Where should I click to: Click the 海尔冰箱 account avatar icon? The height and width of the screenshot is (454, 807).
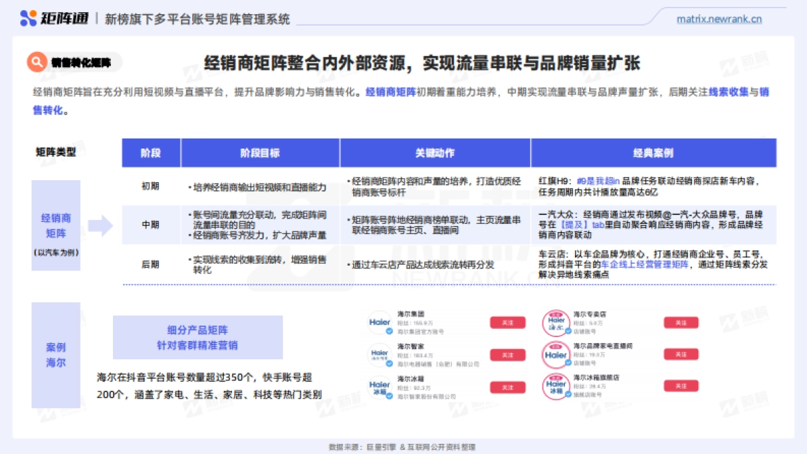tap(380, 386)
